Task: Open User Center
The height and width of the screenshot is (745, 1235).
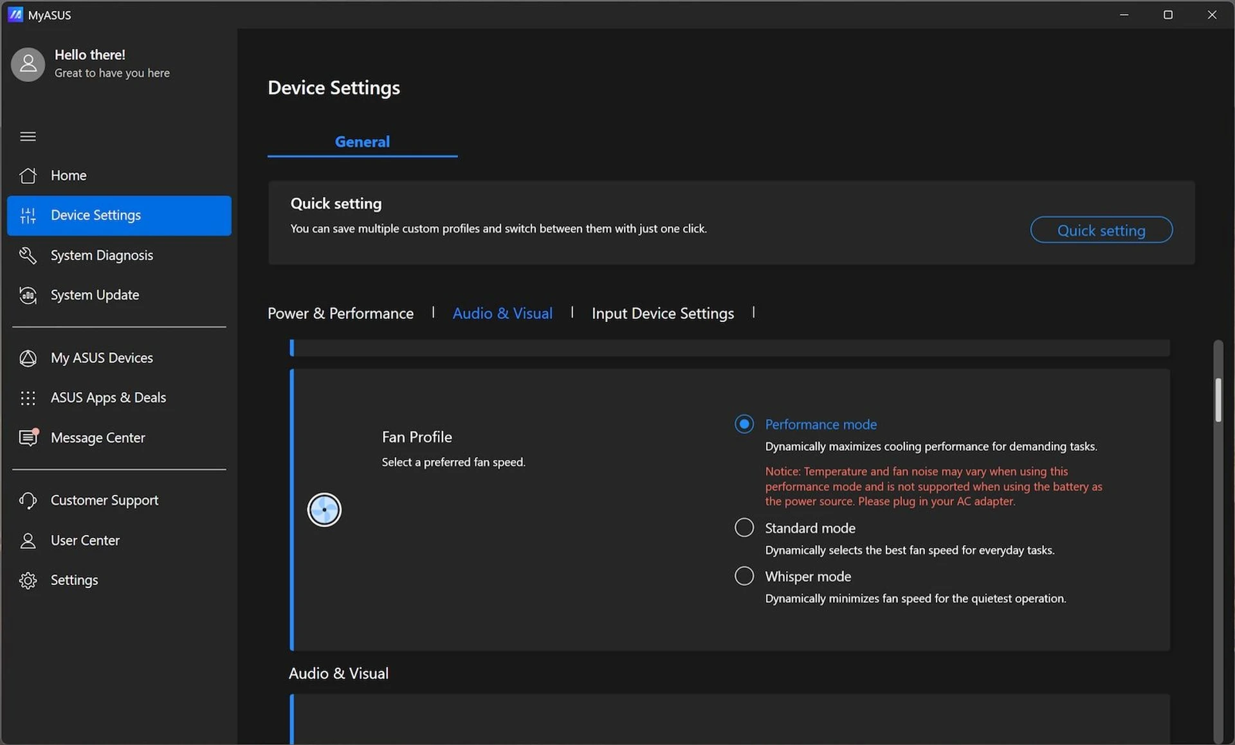Action: (119, 541)
